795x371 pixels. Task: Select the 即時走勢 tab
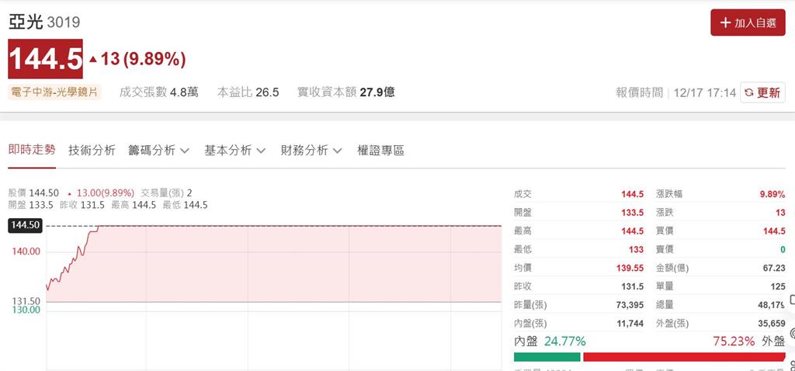(31, 150)
